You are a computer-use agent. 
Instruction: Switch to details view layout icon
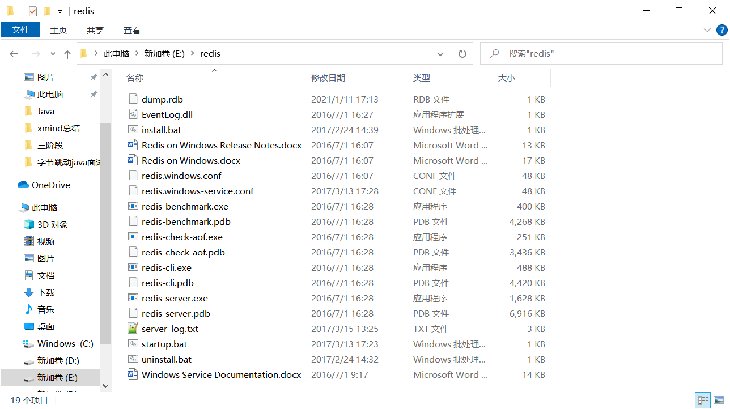(703, 400)
